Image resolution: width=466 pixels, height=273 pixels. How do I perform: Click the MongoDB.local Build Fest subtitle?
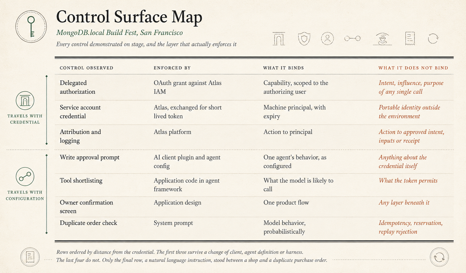click(x=120, y=33)
